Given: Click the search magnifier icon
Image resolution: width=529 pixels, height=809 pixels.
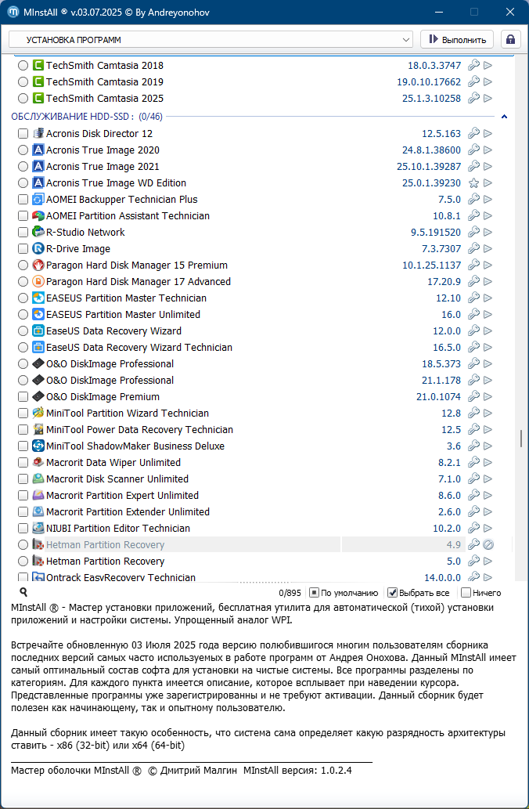Looking at the screenshot, I should 23,592.
